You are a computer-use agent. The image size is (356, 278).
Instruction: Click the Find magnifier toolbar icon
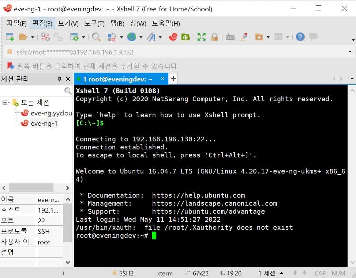coord(96,37)
